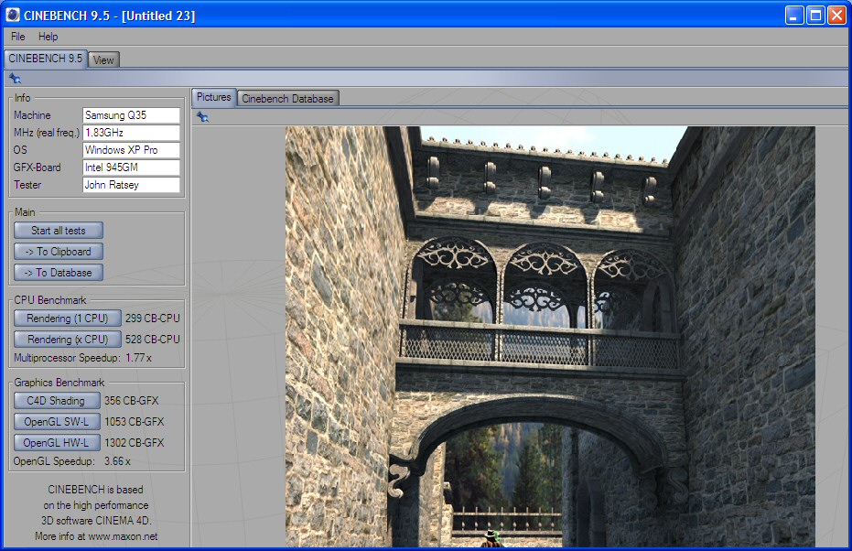Click the Multiprocessor Speedup 1.77 x text
Screen dimensions: 852x551
82,358
